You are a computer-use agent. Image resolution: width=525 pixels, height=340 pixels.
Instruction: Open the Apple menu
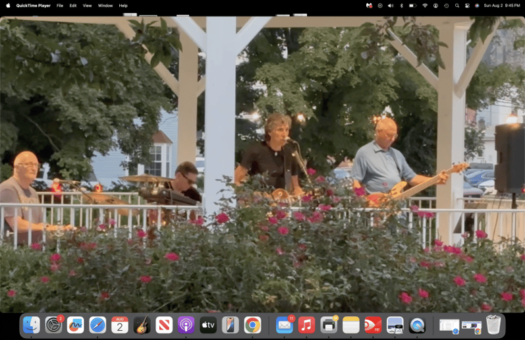pyautogui.click(x=8, y=5)
